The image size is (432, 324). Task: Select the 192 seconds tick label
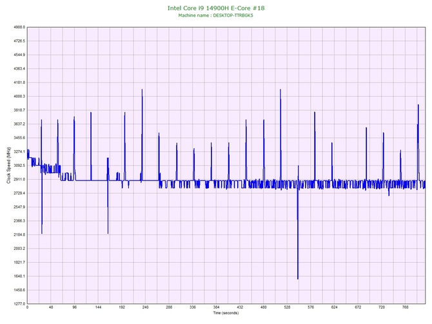[x=122, y=307]
